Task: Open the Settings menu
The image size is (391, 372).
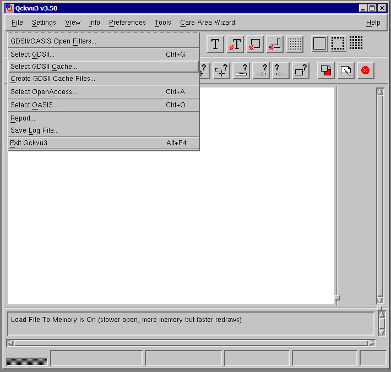Action: click(44, 23)
